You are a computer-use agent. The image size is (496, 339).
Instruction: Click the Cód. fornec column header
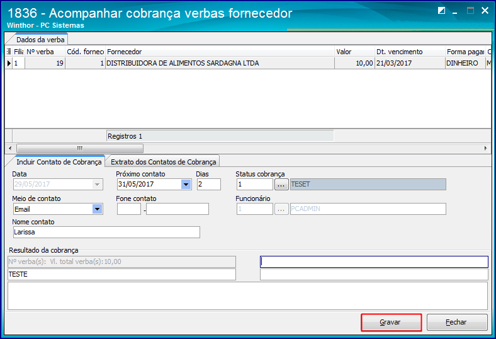tap(86, 52)
